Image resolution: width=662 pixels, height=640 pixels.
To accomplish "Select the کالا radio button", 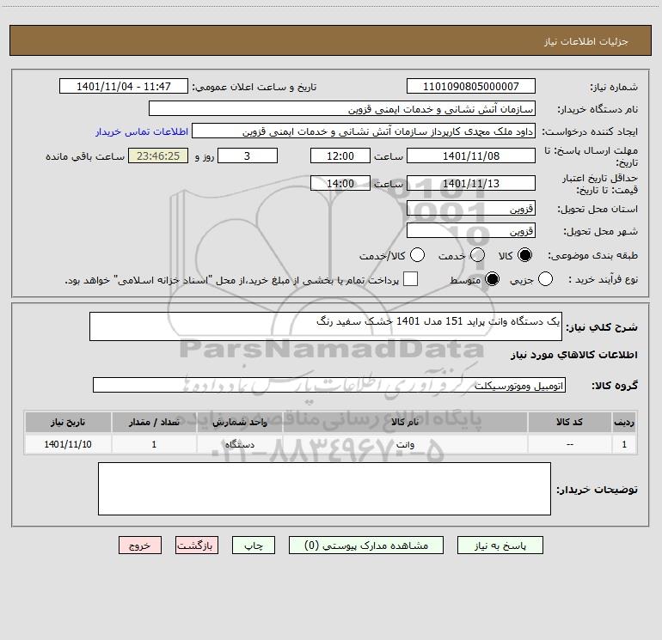I will (x=524, y=255).
